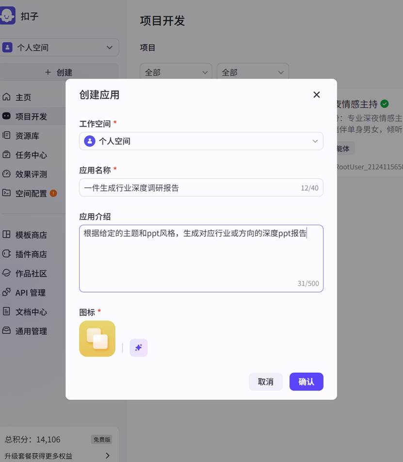
Task: Click the 资源库 sidebar icon
Action: [6, 135]
